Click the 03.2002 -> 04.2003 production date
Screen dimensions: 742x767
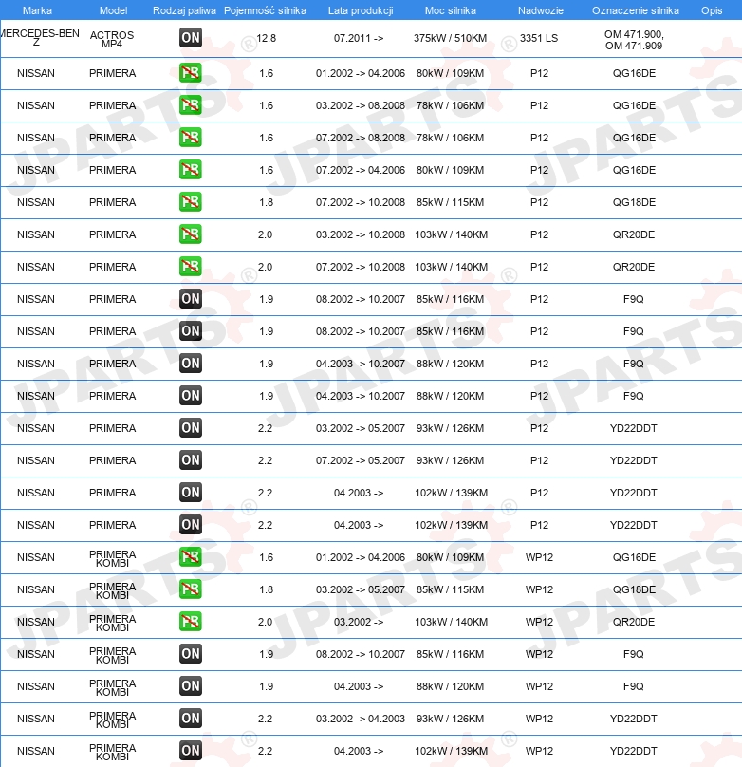361,719
